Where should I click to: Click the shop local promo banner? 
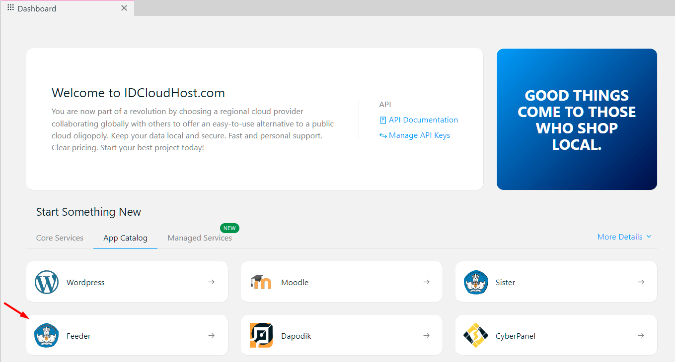tap(577, 119)
